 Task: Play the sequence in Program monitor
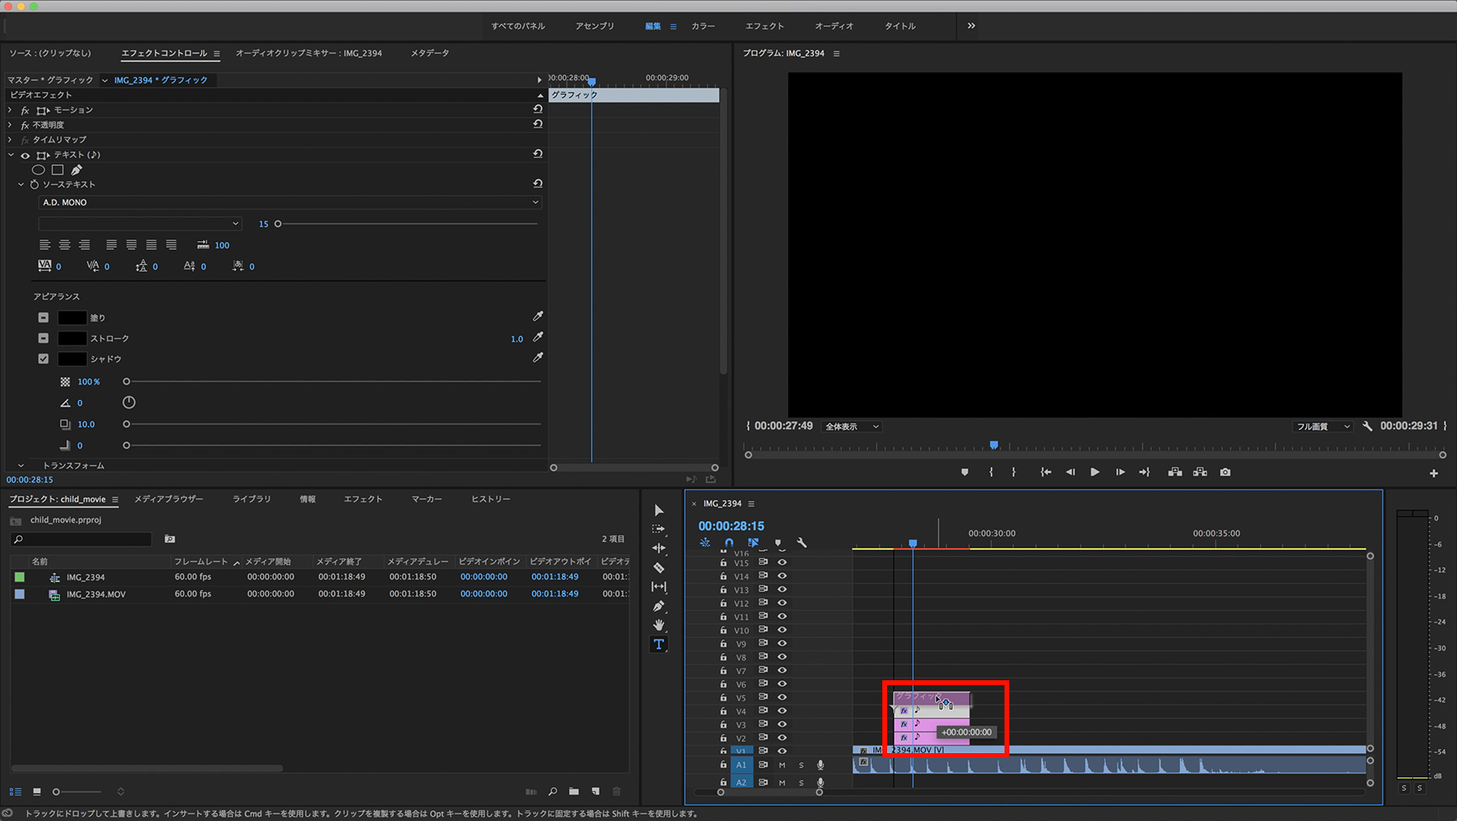click(x=1094, y=472)
